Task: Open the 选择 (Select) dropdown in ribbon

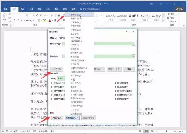Action: click(x=172, y=21)
